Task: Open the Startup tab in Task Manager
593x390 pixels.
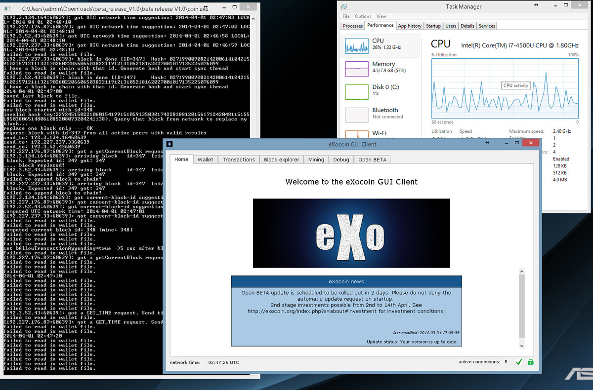Action: (x=433, y=26)
